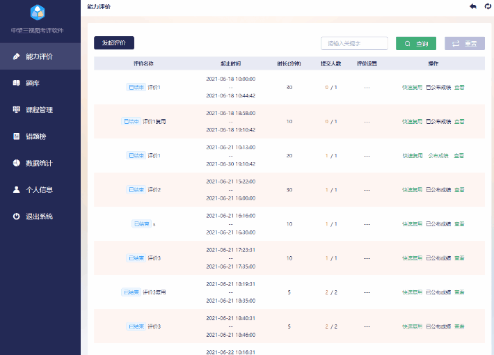Viewport: 494px width, 355px height.
Task: Click the book icon beside 题库
Action: 17,83
